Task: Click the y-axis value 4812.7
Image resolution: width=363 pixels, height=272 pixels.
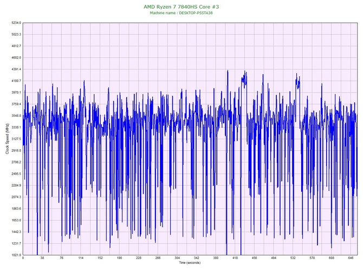Action: (x=16, y=46)
